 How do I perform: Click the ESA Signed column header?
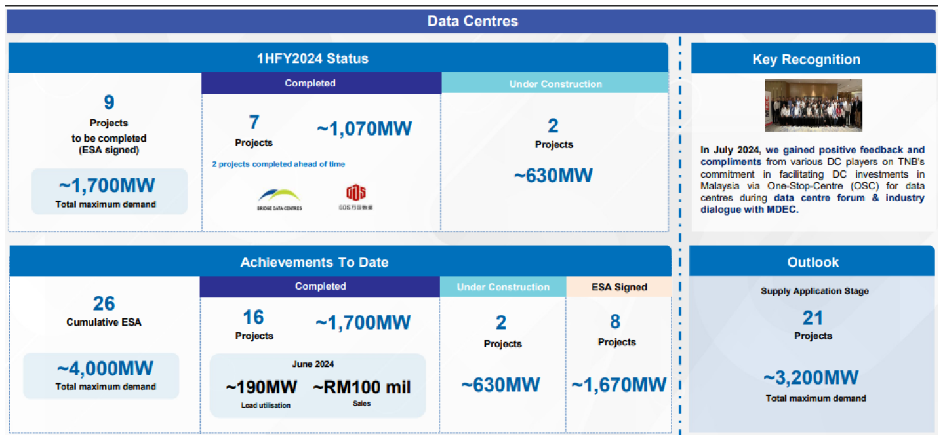618,287
